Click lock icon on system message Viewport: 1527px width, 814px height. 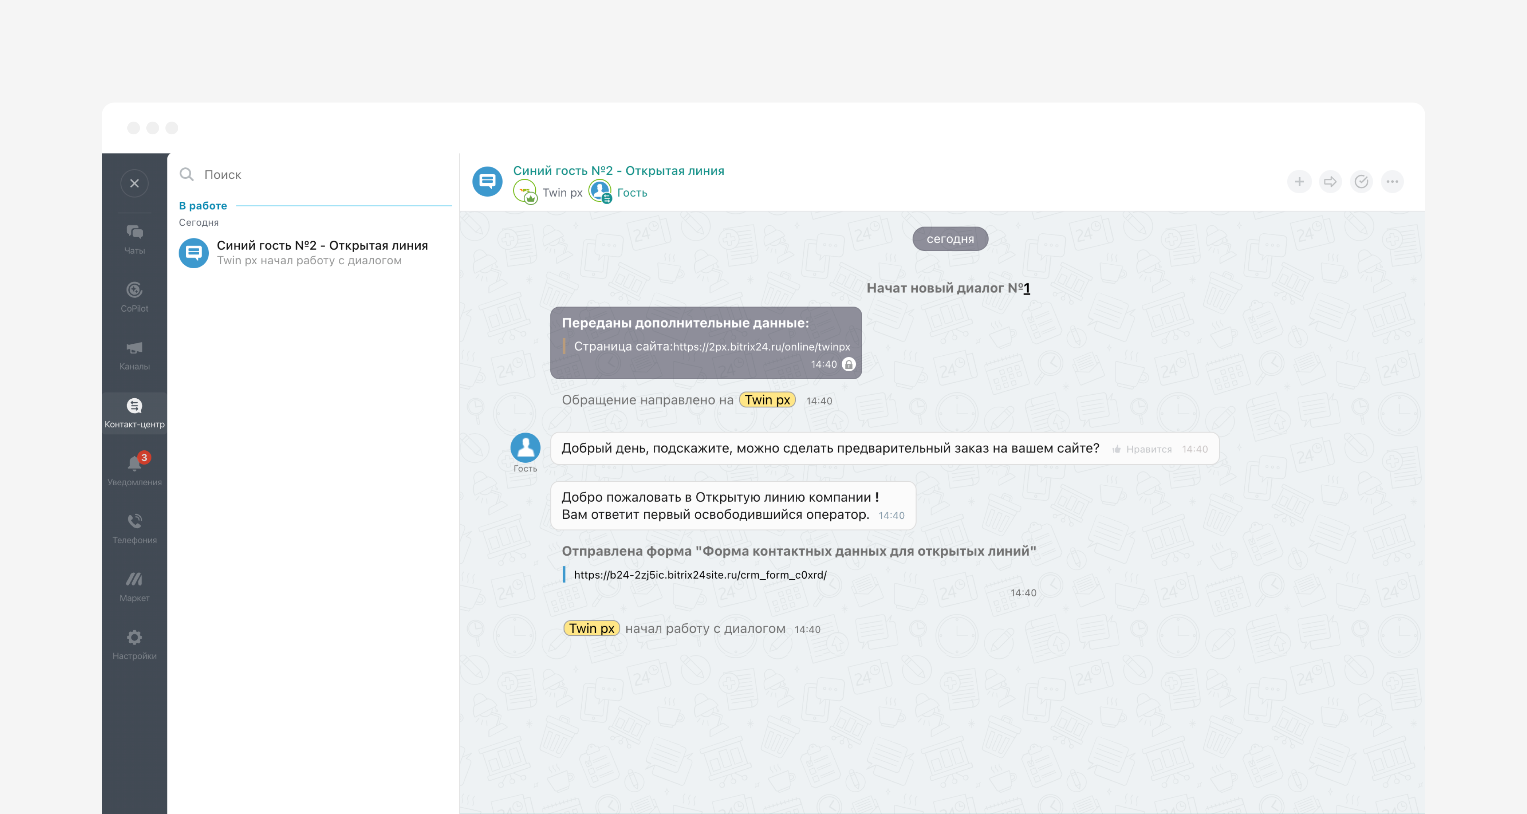pos(849,364)
